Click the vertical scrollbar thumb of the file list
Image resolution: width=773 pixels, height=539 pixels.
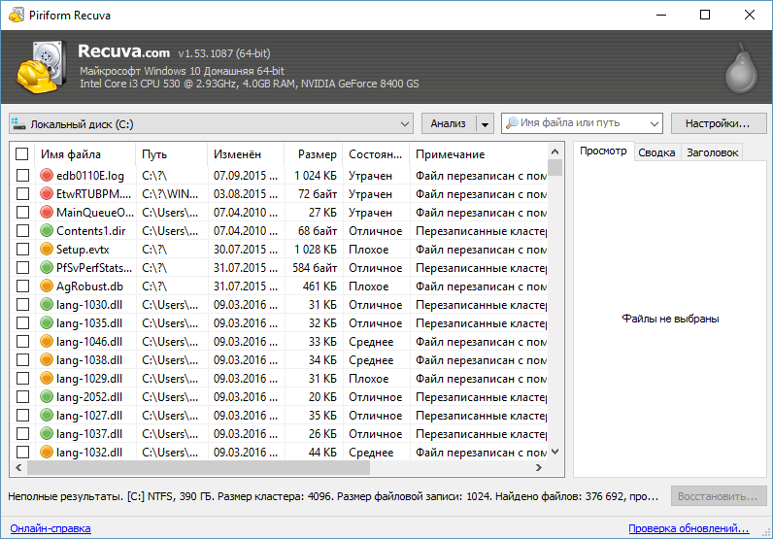point(555,168)
